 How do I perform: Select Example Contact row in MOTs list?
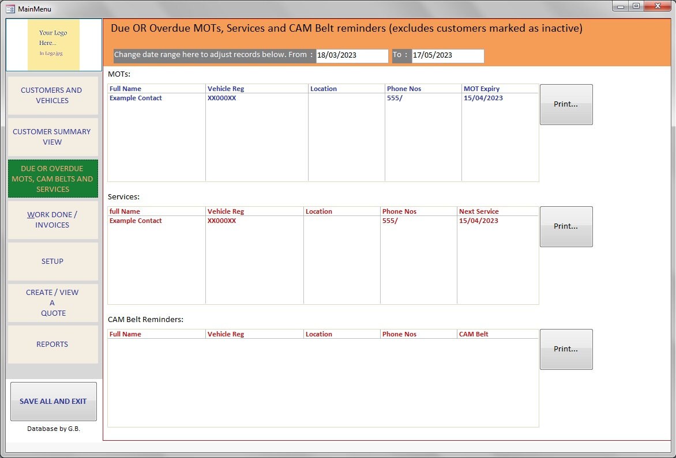(x=136, y=98)
